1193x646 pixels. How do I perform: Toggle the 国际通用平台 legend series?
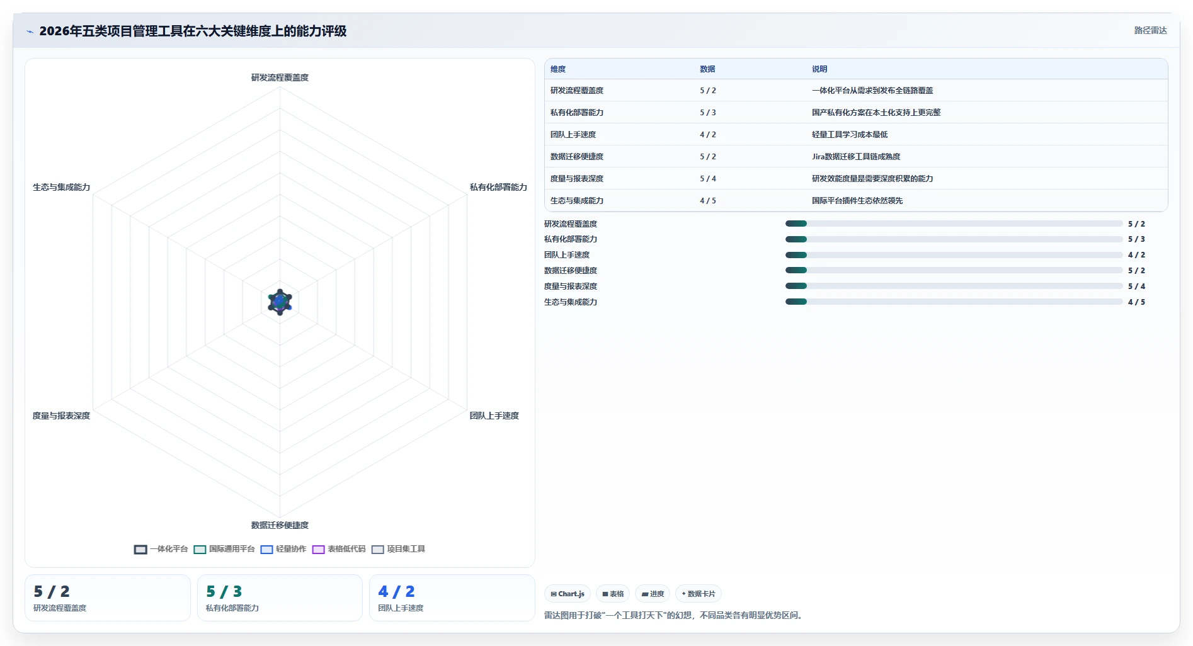(x=224, y=549)
